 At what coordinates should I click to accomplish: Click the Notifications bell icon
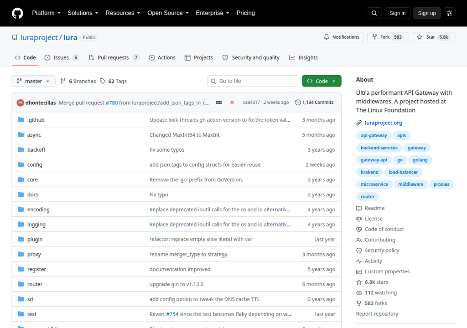(327, 37)
